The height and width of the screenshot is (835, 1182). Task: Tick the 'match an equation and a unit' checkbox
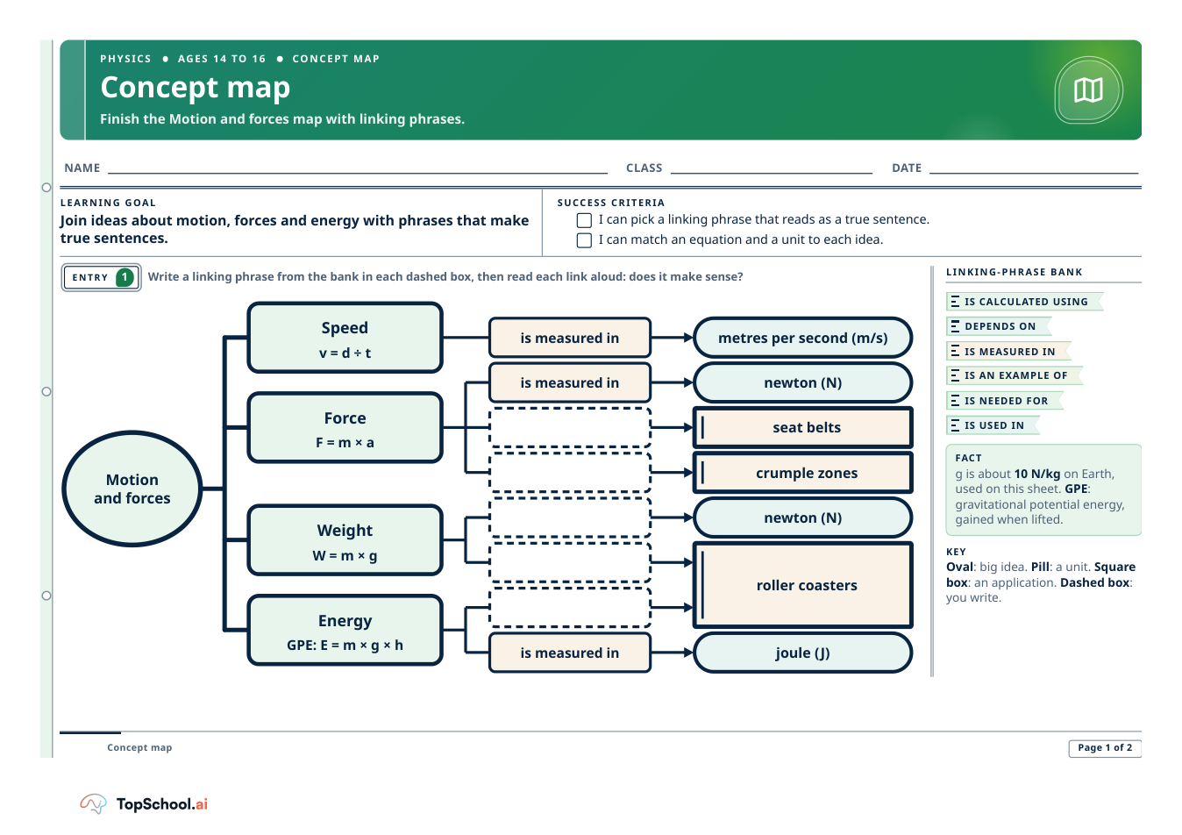tap(584, 240)
